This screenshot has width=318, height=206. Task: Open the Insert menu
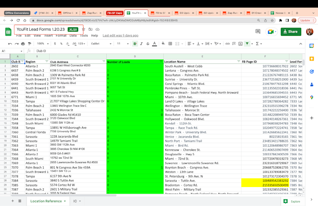tap(48, 36)
